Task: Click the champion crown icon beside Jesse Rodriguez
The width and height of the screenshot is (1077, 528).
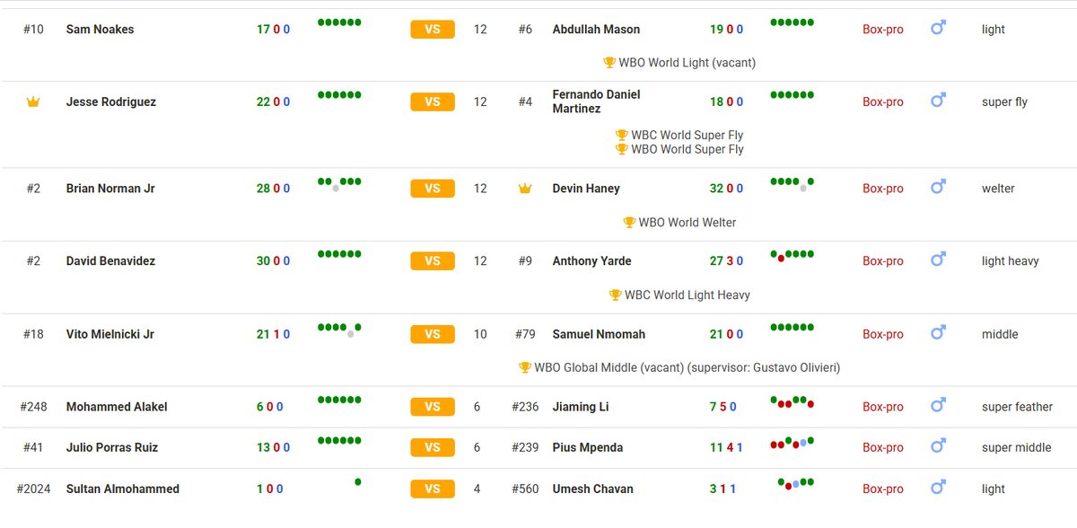Action: pyautogui.click(x=33, y=102)
